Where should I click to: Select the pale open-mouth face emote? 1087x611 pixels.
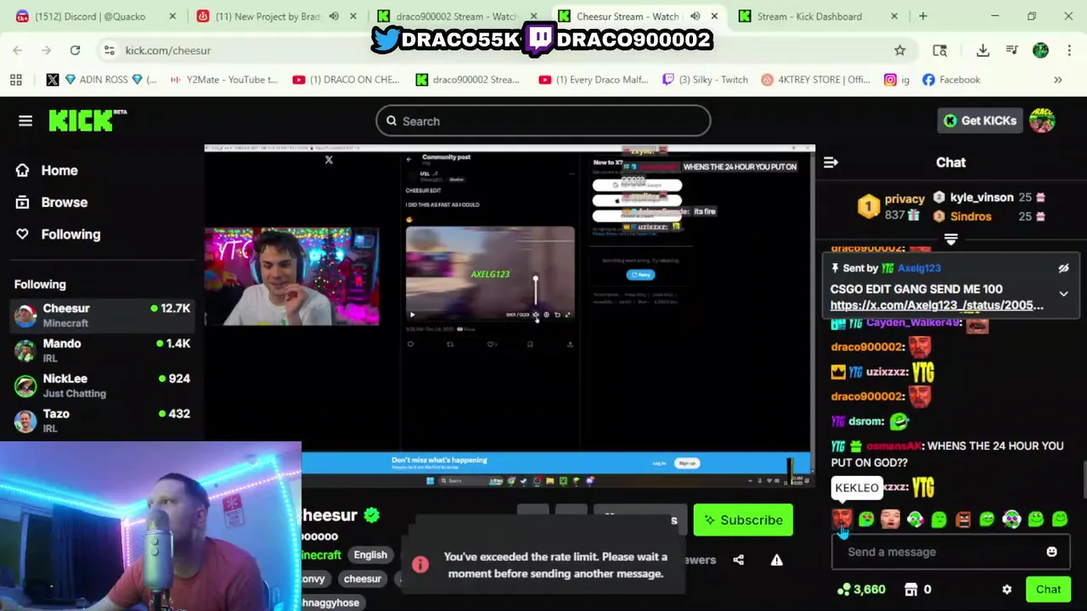890,519
